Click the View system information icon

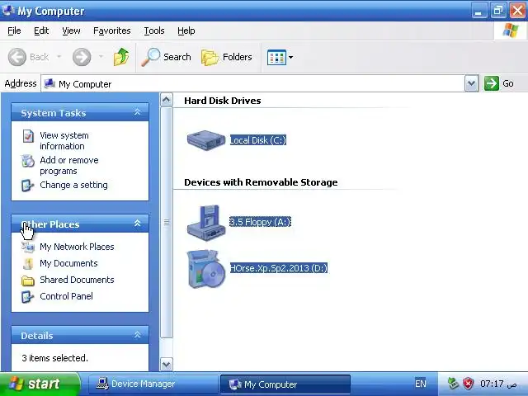tap(28, 136)
